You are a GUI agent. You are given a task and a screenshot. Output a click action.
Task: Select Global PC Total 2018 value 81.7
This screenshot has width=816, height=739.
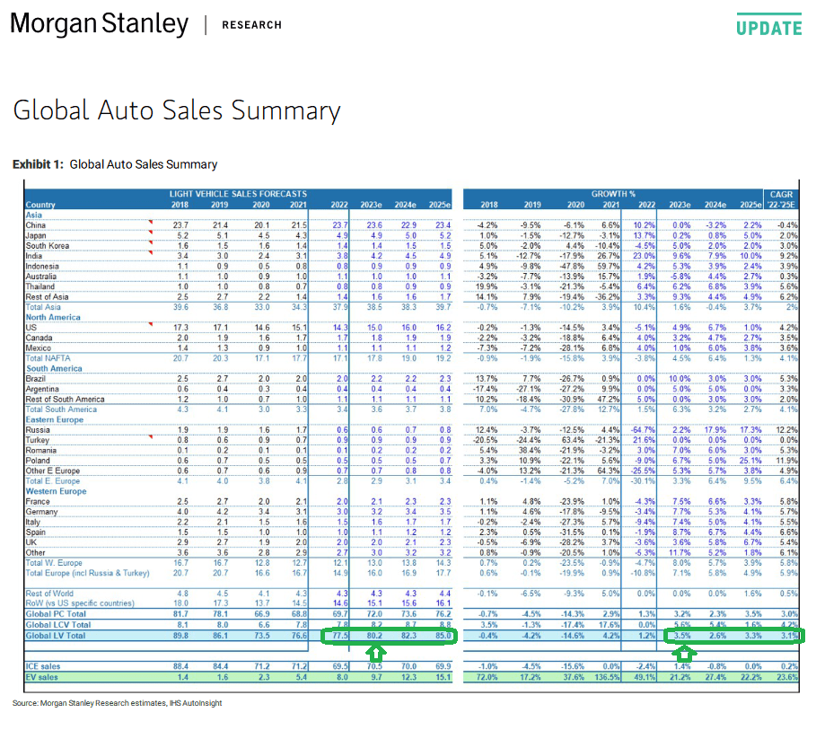tap(180, 614)
